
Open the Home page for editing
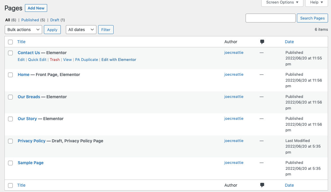[x=23, y=75]
